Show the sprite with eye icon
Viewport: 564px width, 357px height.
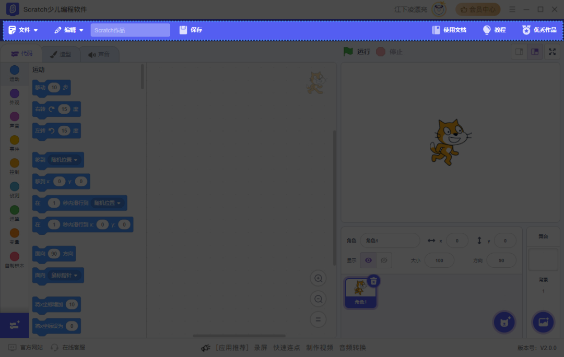tap(368, 260)
